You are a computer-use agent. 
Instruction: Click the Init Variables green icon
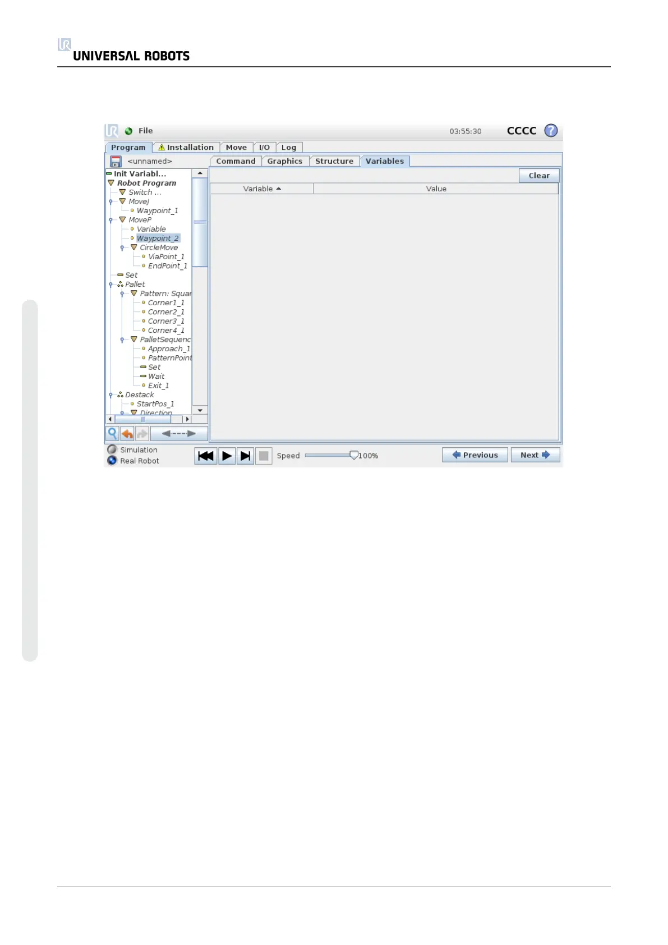coord(109,174)
